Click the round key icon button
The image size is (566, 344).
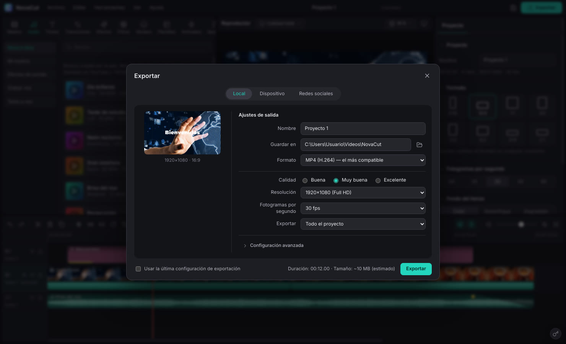pos(555,334)
